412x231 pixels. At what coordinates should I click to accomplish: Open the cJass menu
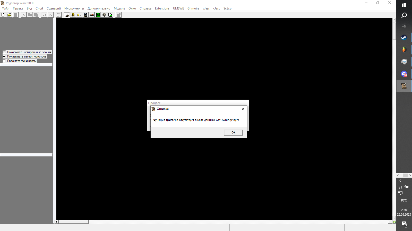(x=217, y=8)
